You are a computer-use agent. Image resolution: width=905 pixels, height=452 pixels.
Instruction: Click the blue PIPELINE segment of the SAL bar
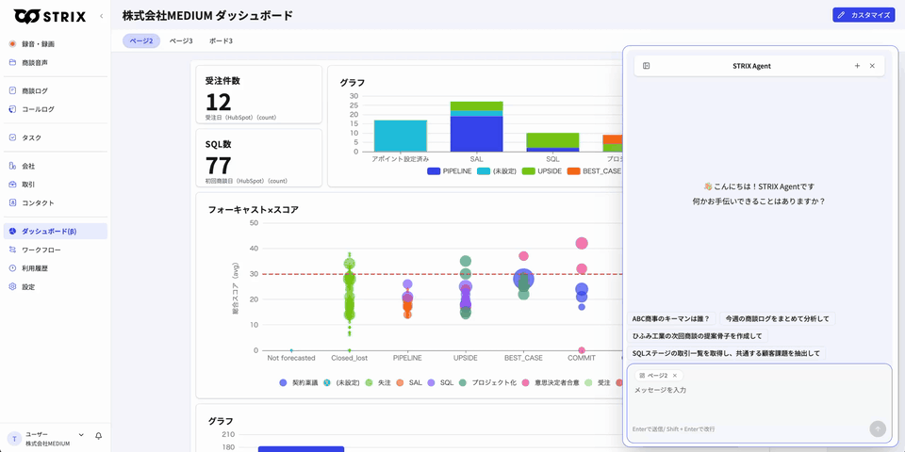(477, 134)
